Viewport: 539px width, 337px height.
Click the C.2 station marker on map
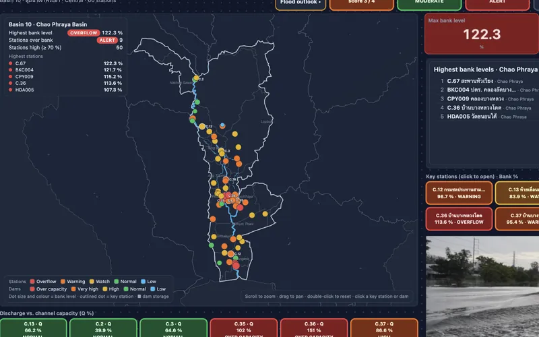point(196,78)
